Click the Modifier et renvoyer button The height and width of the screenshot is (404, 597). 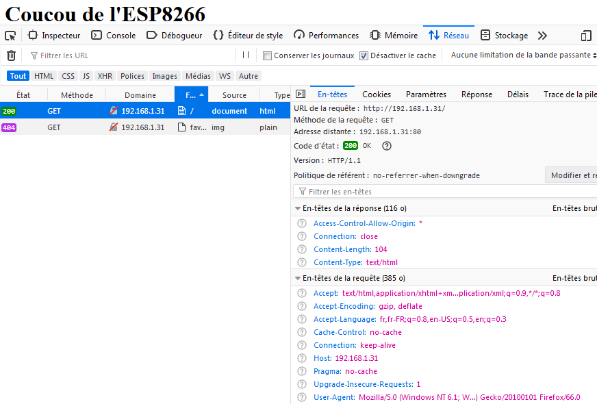575,175
